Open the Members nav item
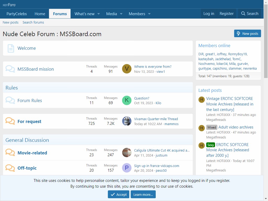 click(137, 14)
